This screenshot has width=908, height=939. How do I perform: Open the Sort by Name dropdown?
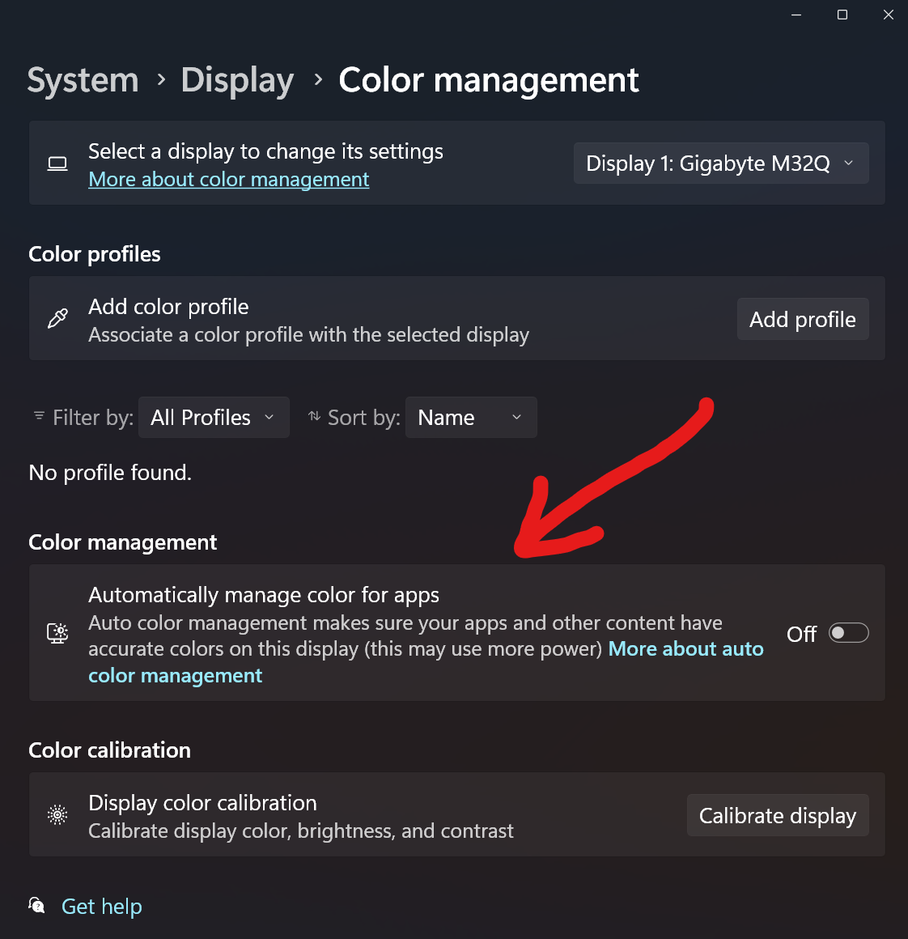471,418
